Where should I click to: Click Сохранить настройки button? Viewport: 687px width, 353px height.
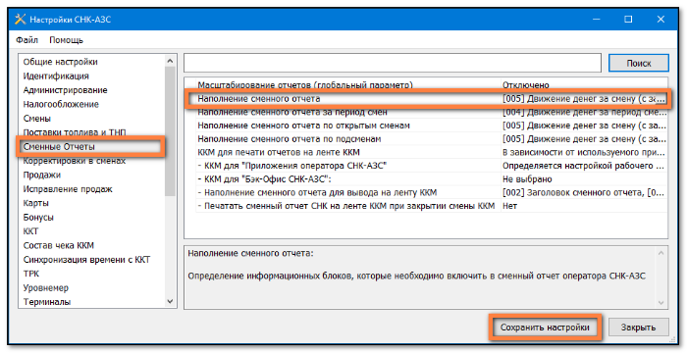(x=545, y=328)
